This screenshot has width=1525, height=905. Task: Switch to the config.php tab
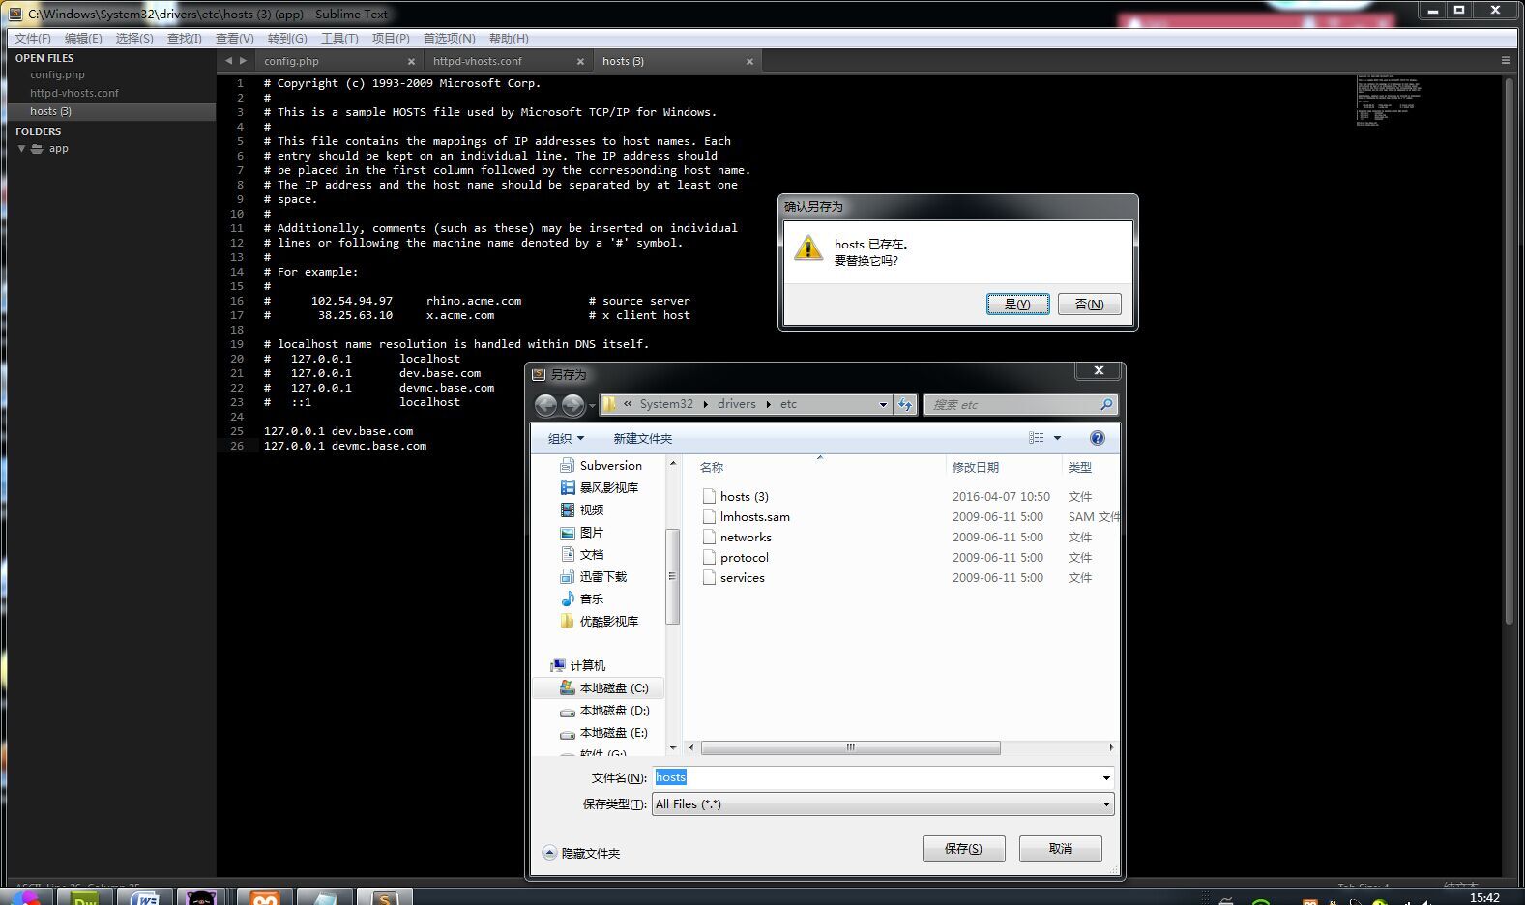click(291, 61)
